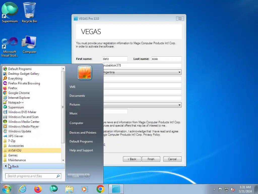
Task: Launch Windows DVD Maker
Action: 32,112
